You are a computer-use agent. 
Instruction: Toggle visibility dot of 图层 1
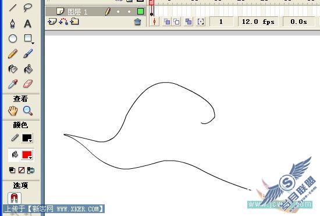[x=118, y=12]
